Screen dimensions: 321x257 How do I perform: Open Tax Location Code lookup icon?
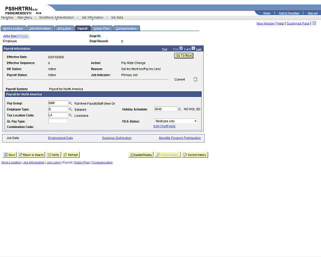pyautogui.click(x=70, y=115)
